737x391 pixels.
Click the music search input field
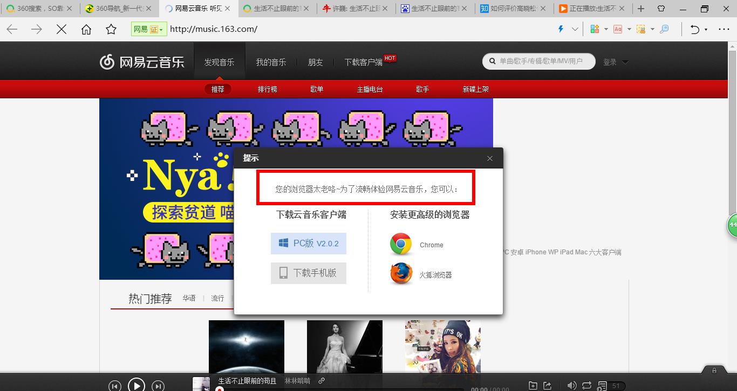(539, 62)
